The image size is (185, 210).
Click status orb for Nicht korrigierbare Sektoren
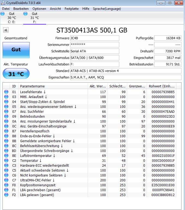[6, 175]
